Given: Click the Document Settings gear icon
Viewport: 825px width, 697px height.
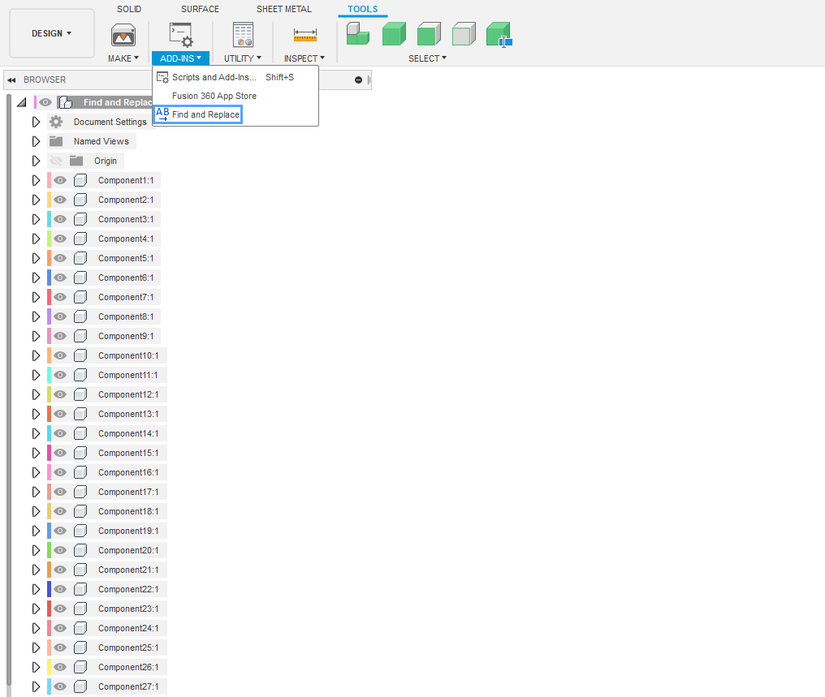Looking at the screenshot, I should 56,122.
